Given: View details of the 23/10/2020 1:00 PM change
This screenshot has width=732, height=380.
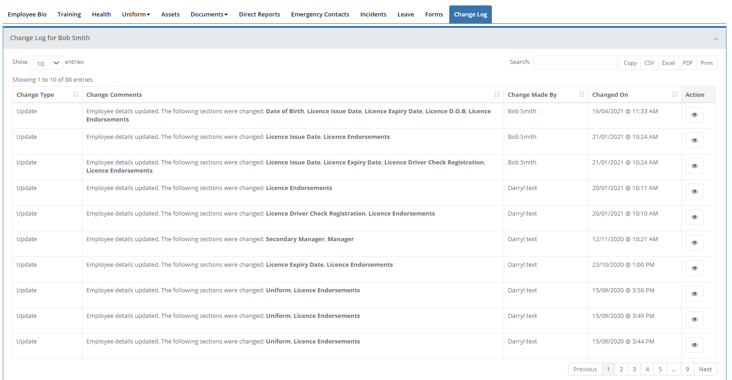Looking at the screenshot, I should [694, 268].
